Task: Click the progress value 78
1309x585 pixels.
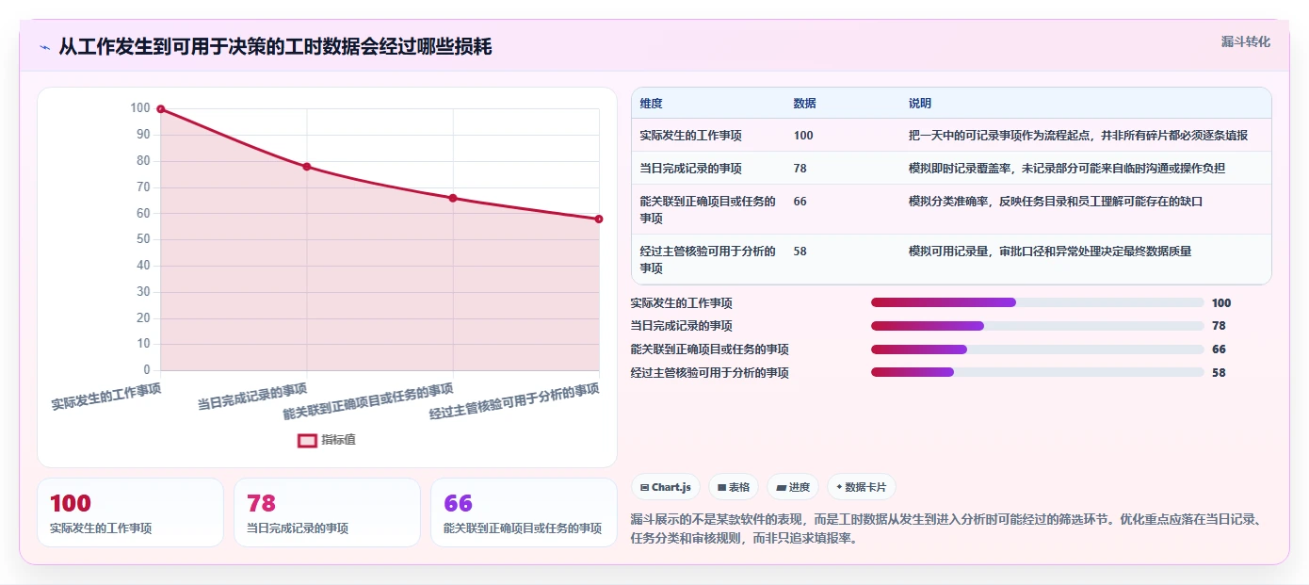Action: [x=1219, y=326]
